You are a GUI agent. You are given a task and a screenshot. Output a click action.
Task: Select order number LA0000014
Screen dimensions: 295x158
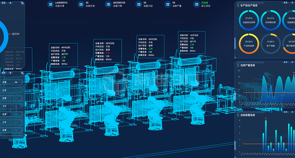click(61, 3)
